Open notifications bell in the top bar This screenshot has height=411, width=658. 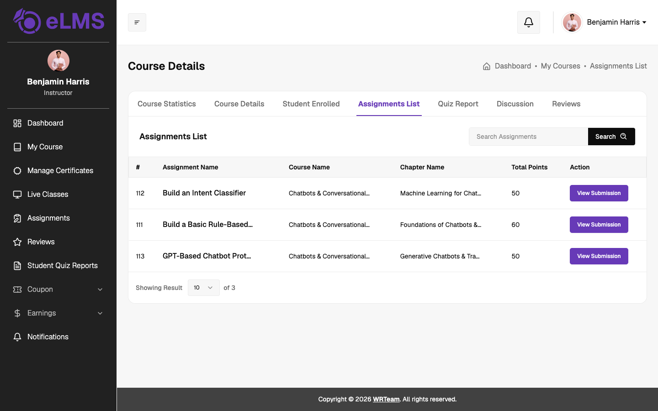(529, 22)
